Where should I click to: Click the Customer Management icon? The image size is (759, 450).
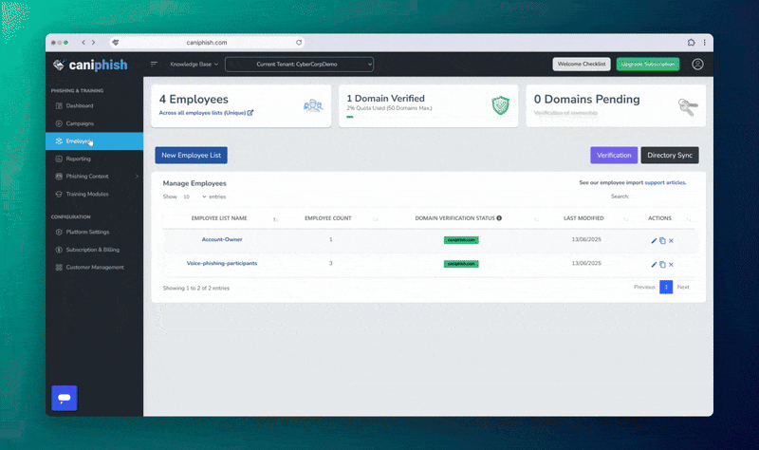59,268
